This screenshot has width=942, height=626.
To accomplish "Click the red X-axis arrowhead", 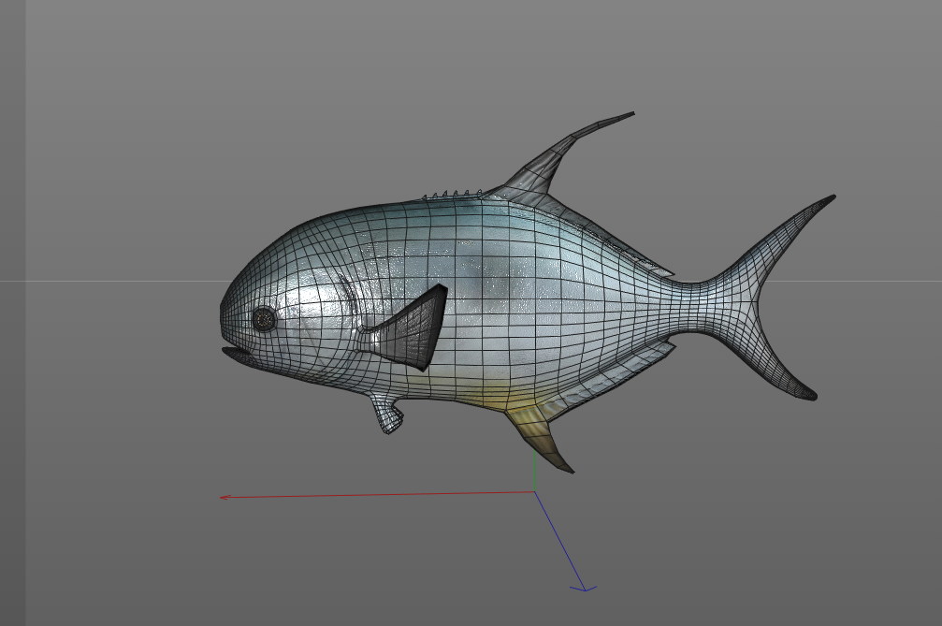I will [x=225, y=498].
